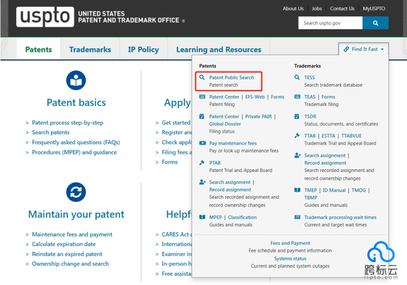Open Contact Us header link
This screenshot has width=407, height=285.
click(342, 8)
